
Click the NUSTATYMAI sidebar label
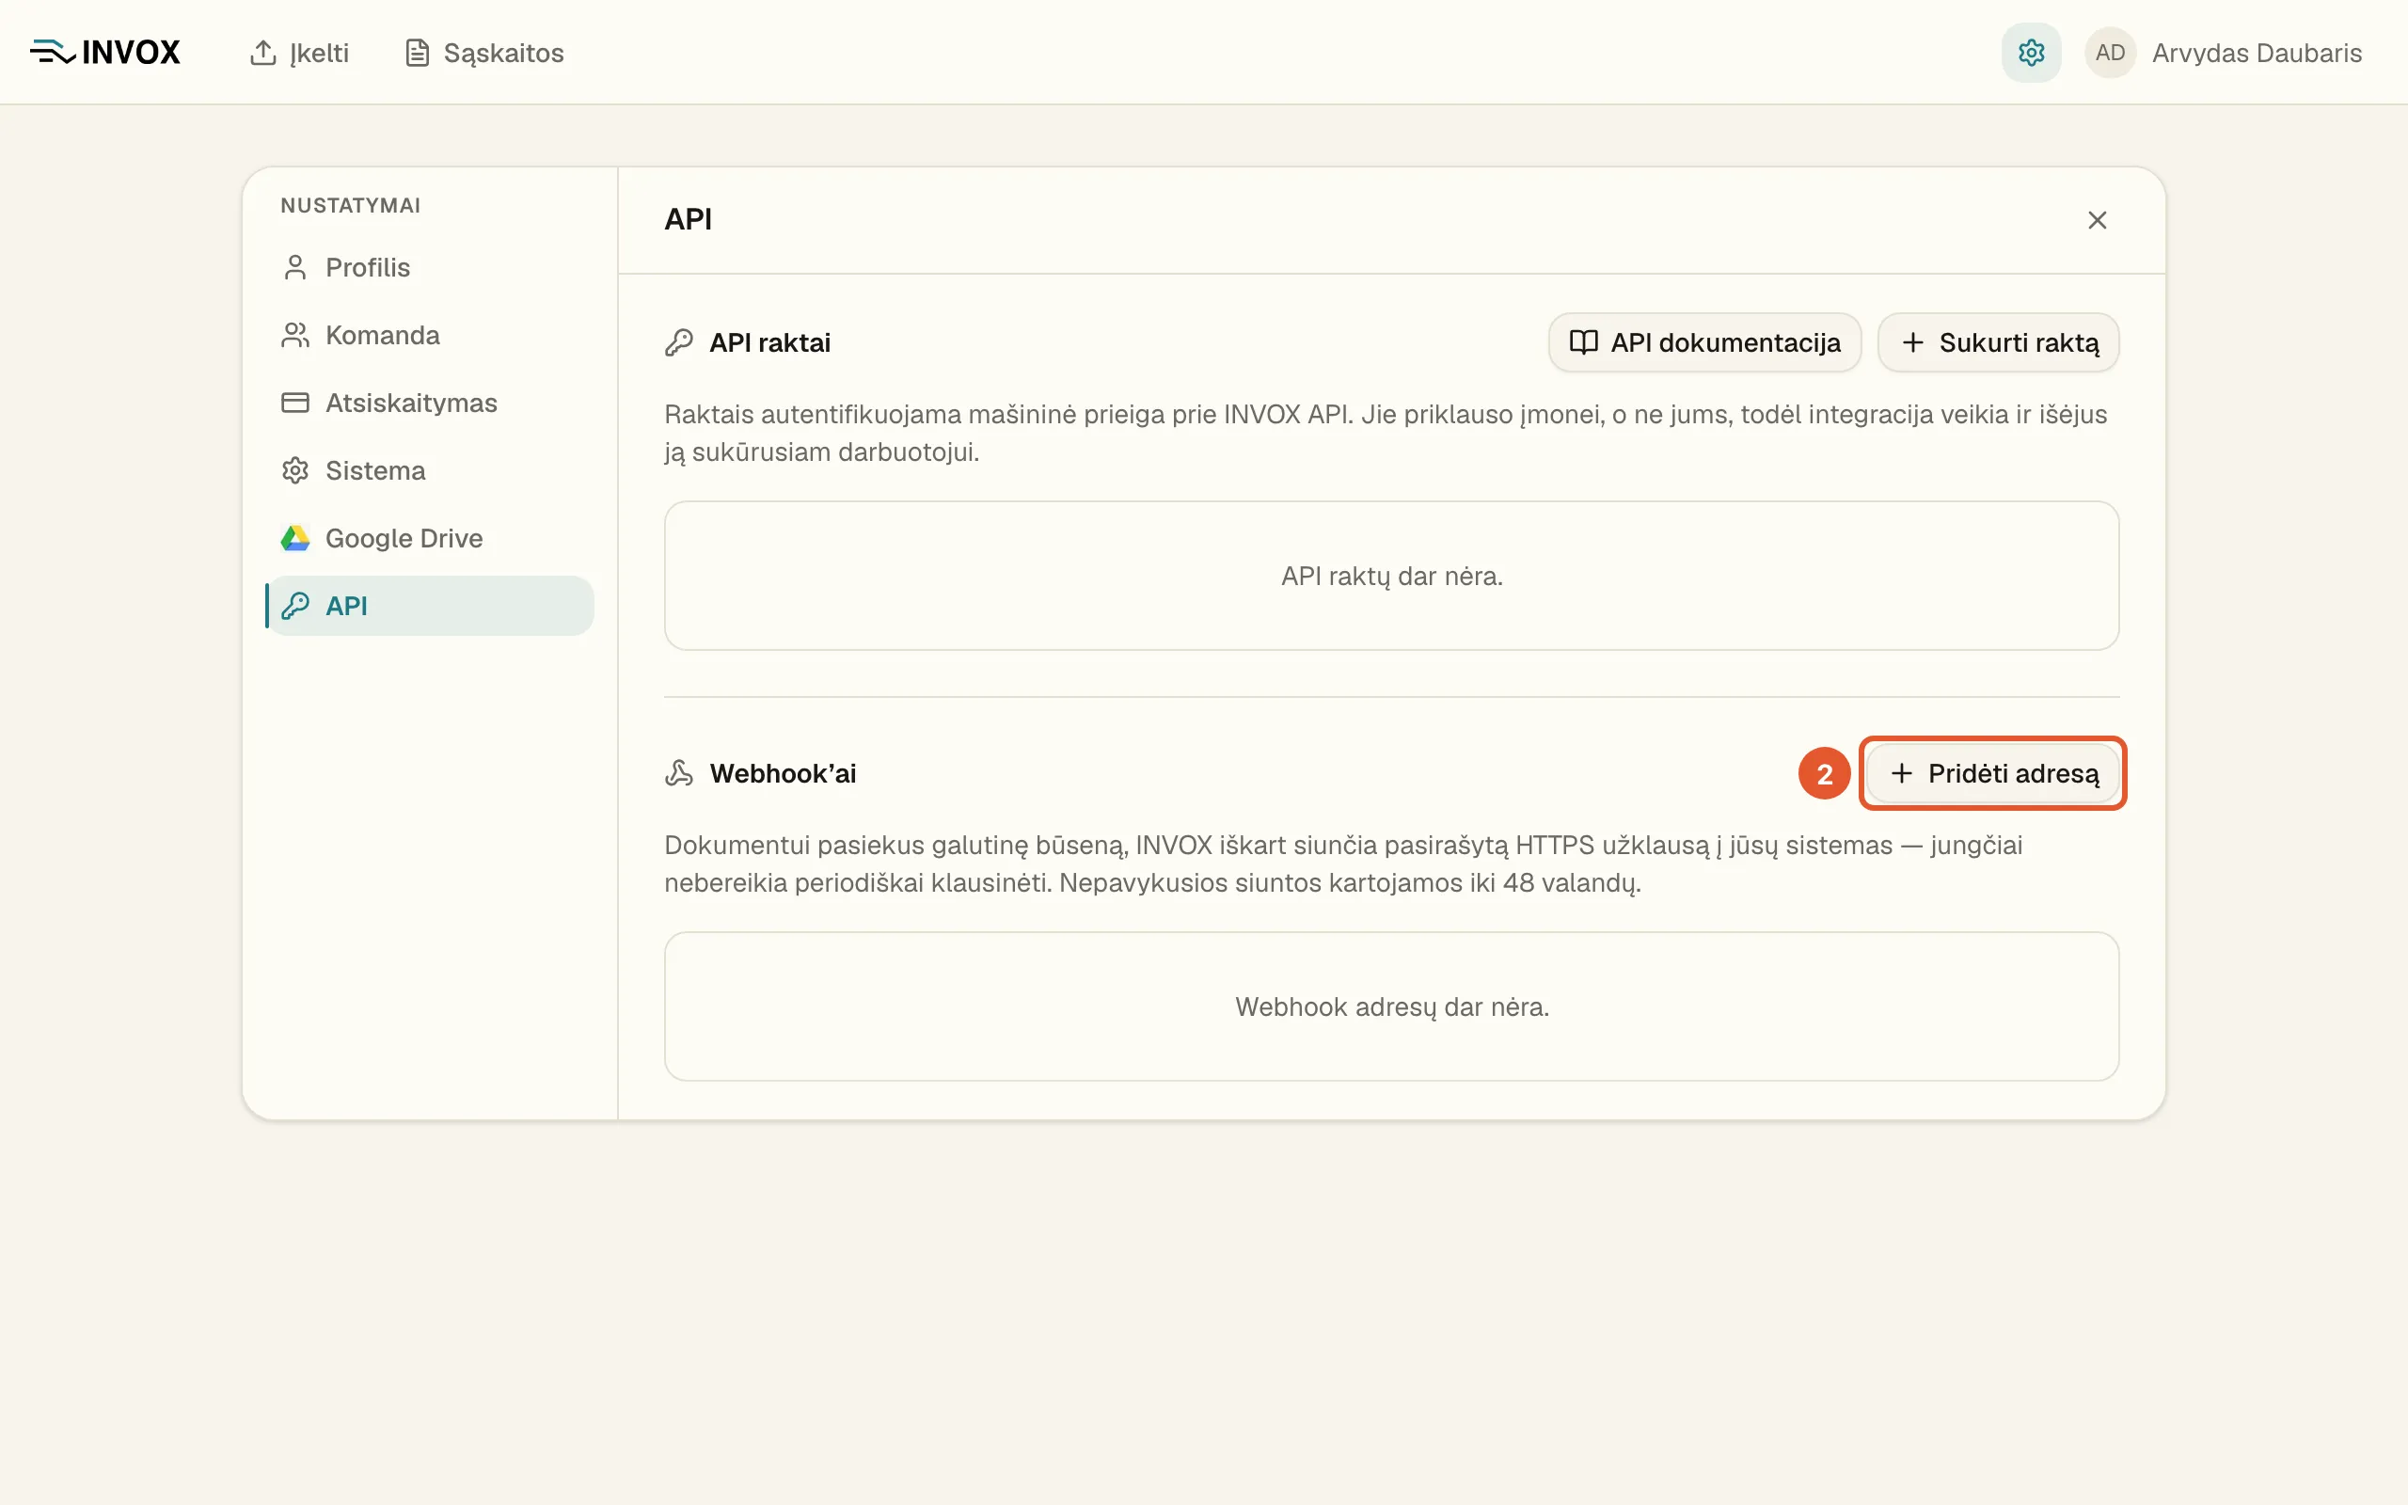coord(350,205)
